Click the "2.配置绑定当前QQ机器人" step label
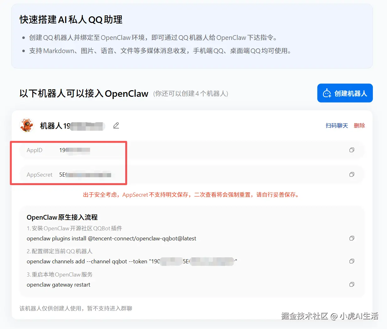This screenshot has width=387, height=329. pos(60,251)
